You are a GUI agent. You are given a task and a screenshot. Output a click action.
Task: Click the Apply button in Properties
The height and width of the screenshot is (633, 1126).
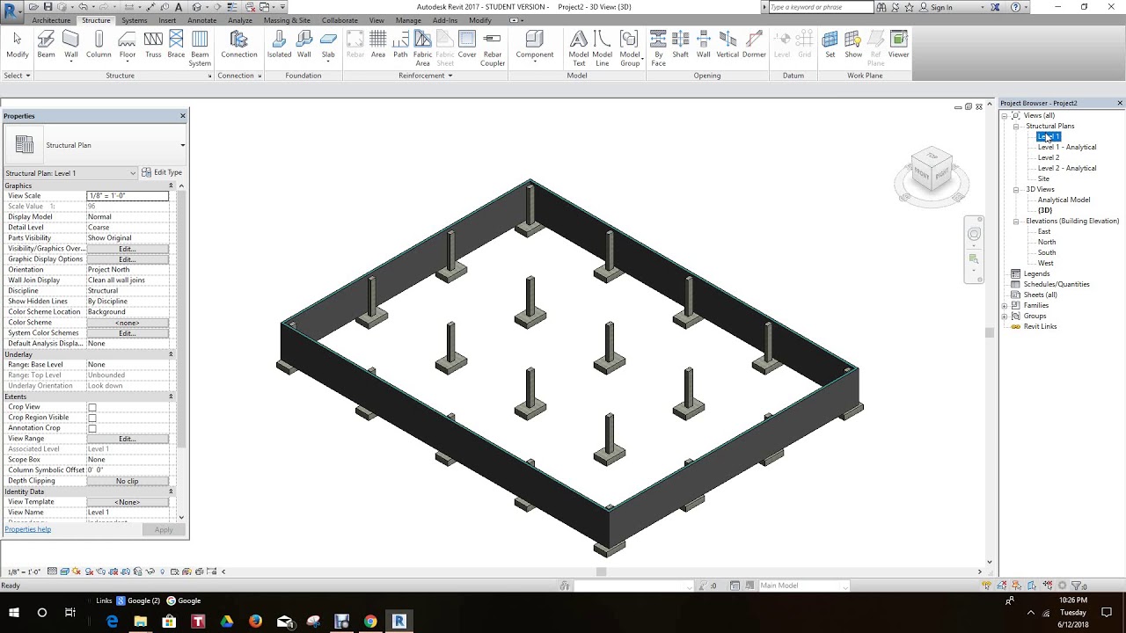click(164, 529)
